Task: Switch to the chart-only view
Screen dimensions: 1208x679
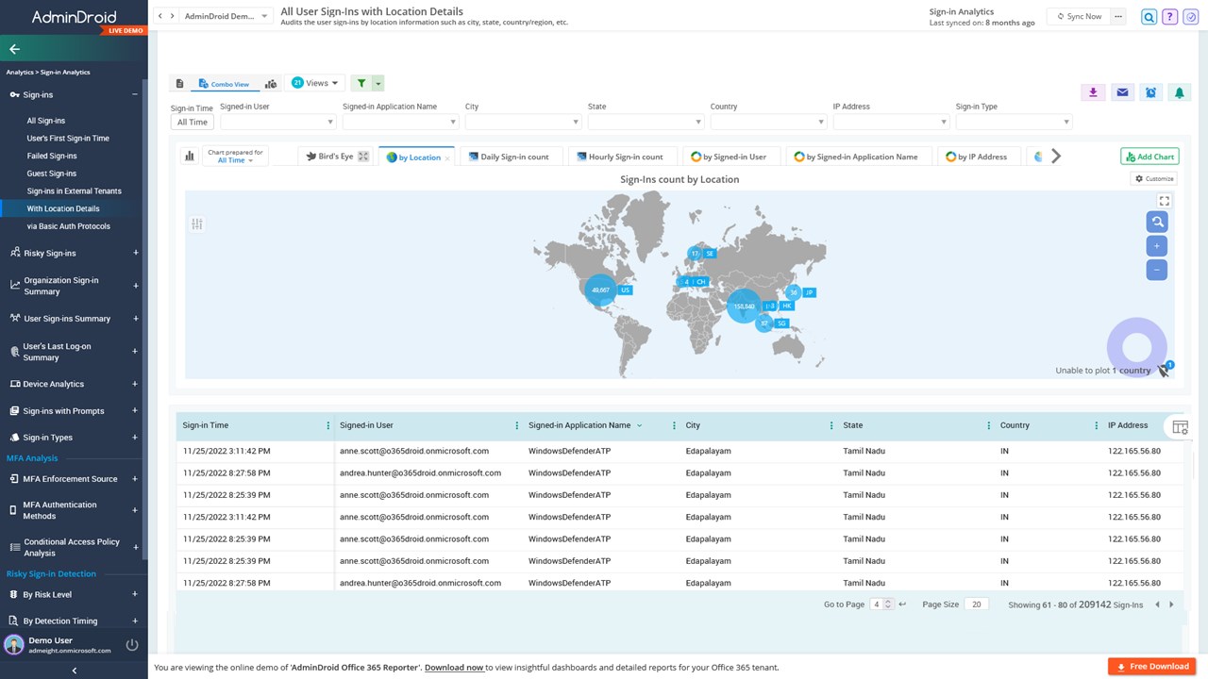Action: click(x=271, y=84)
